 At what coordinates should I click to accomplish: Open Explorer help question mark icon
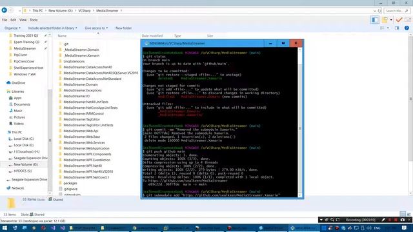[x=407, y=28]
